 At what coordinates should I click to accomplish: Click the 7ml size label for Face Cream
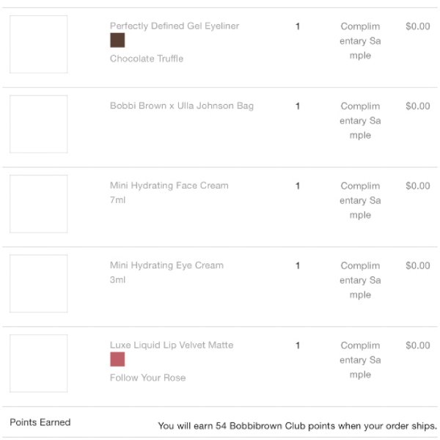(117, 200)
